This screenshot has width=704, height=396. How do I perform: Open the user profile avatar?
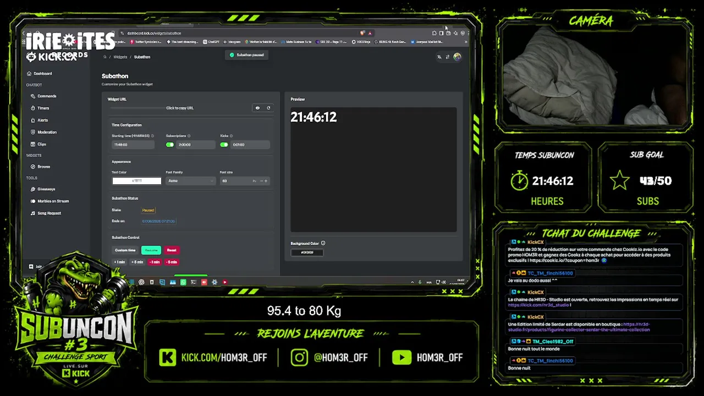click(x=457, y=57)
